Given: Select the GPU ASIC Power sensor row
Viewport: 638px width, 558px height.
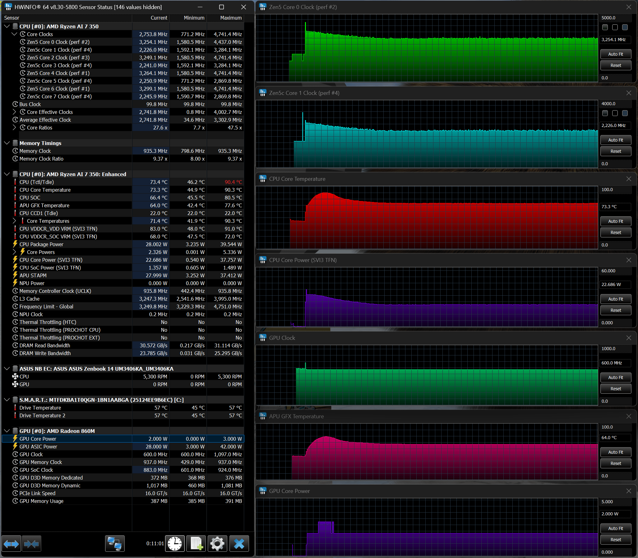Looking at the screenshot, I should (38, 447).
